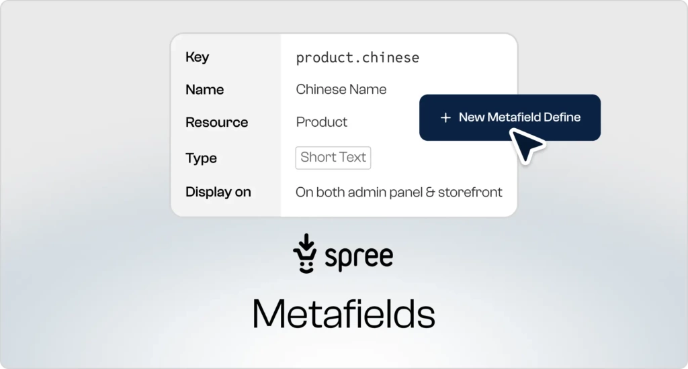This screenshot has height=369, width=688.
Task: Click the mouse cursor arrow graphic
Action: coord(527,145)
